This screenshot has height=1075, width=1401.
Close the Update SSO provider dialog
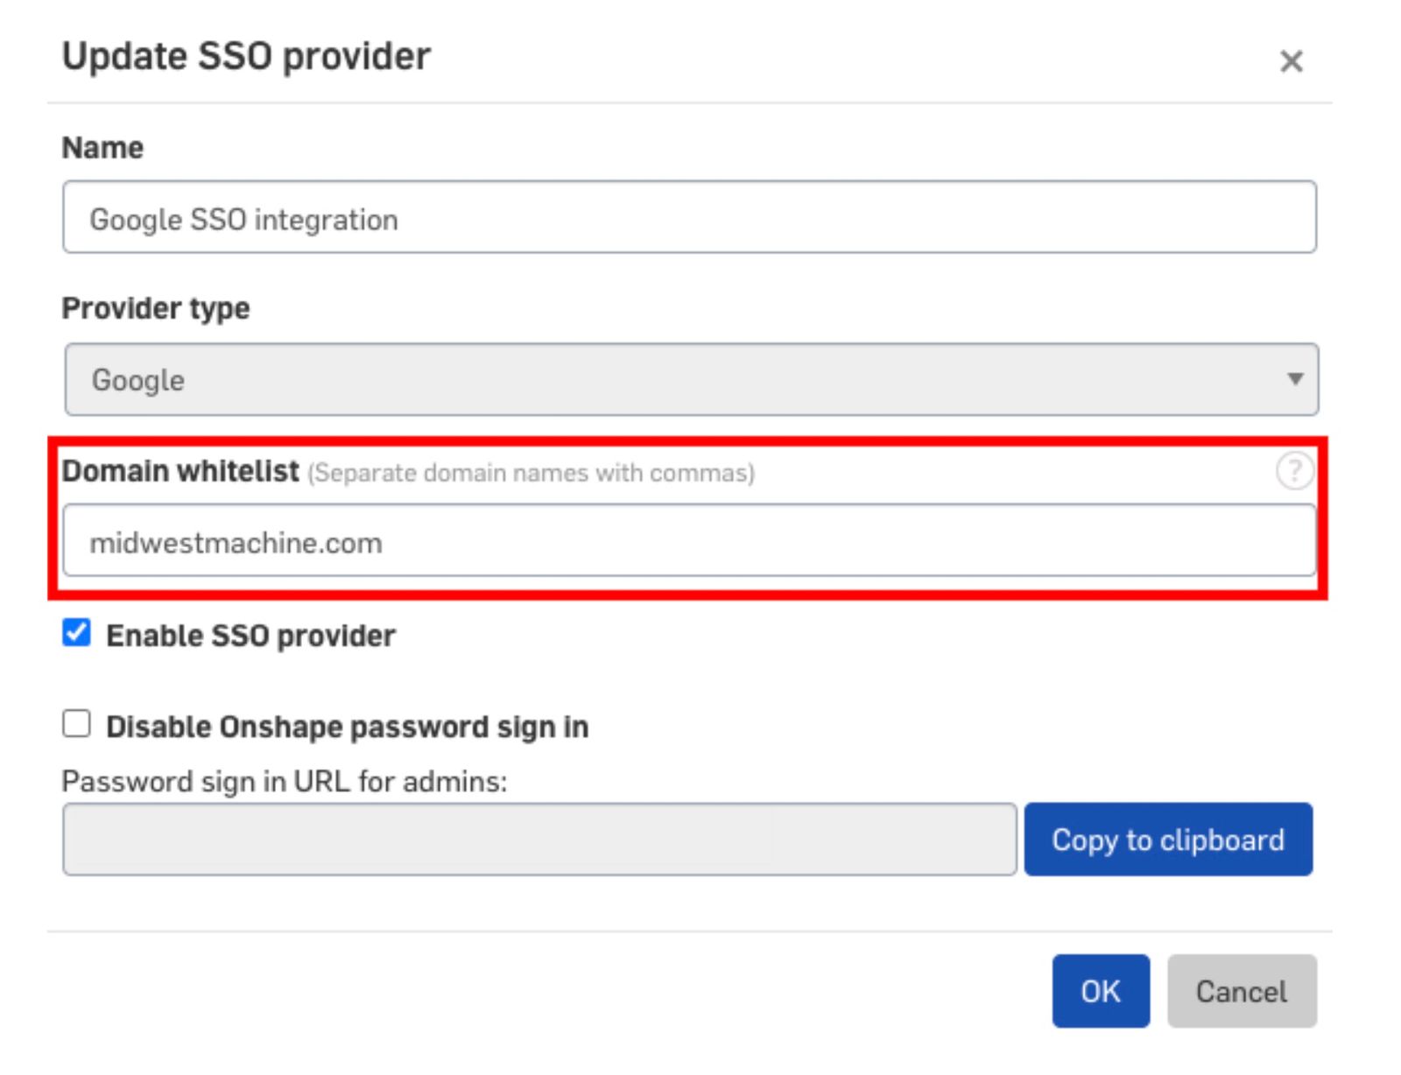click(x=1291, y=61)
